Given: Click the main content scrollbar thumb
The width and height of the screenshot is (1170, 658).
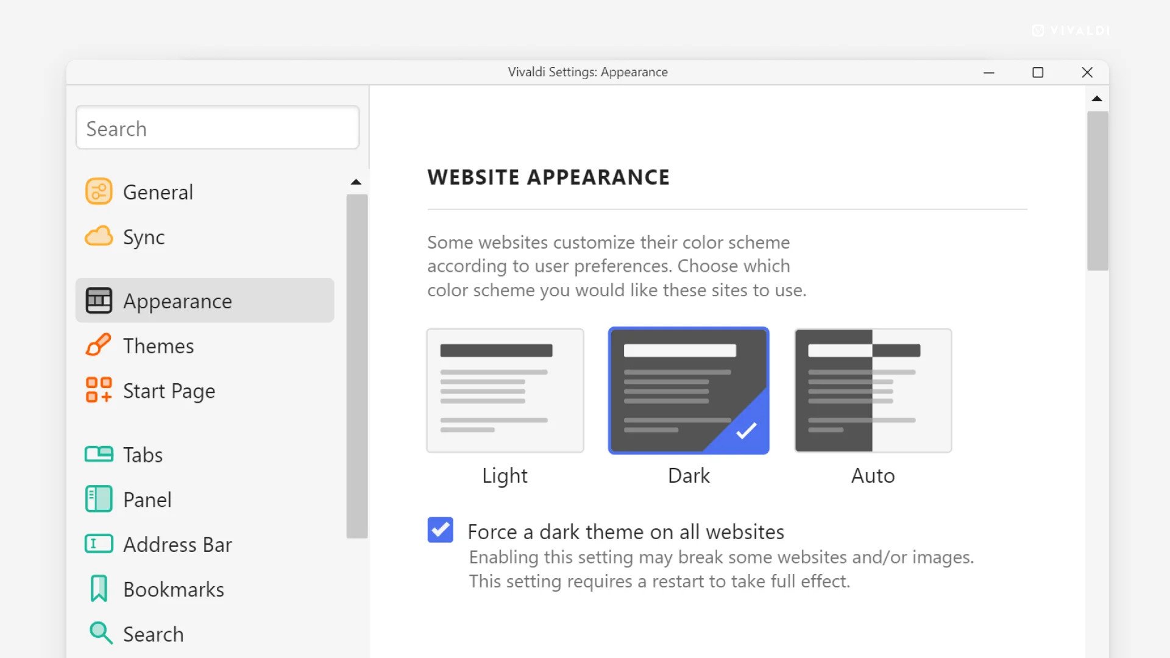Looking at the screenshot, I should 1097,191.
